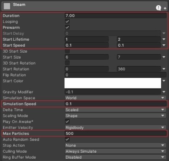Click the Flip Rotation label
The height and width of the screenshot is (161, 169).
14,75
